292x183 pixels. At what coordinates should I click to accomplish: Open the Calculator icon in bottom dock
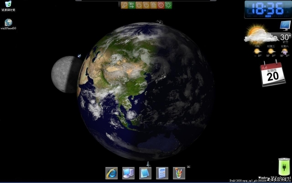162,173
